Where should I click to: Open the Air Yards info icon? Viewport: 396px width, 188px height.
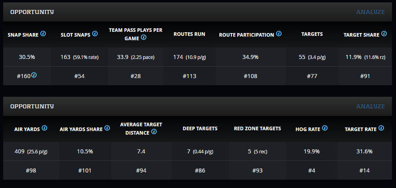(x=44, y=128)
